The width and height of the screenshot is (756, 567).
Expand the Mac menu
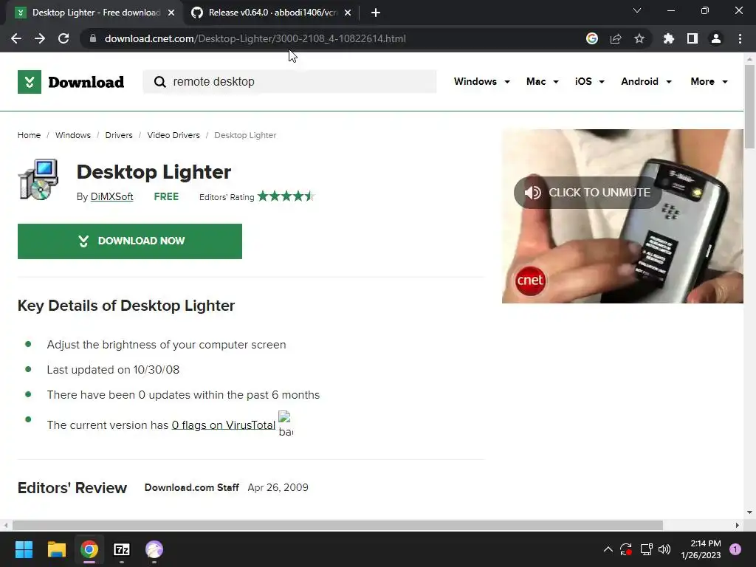coord(543,81)
